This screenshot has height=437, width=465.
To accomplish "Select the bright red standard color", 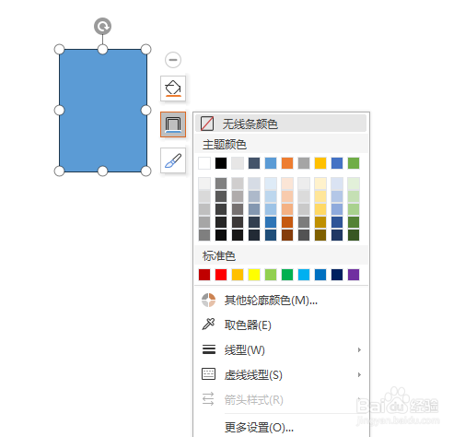I will pos(221,275).
